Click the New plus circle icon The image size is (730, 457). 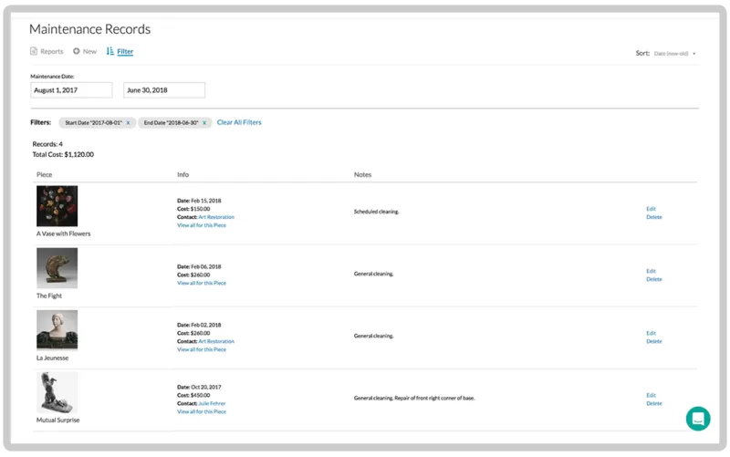(77, 51)
